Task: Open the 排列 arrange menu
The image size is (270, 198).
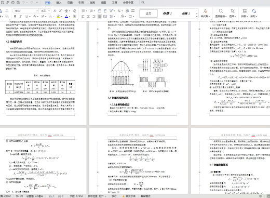Action: 254,14
